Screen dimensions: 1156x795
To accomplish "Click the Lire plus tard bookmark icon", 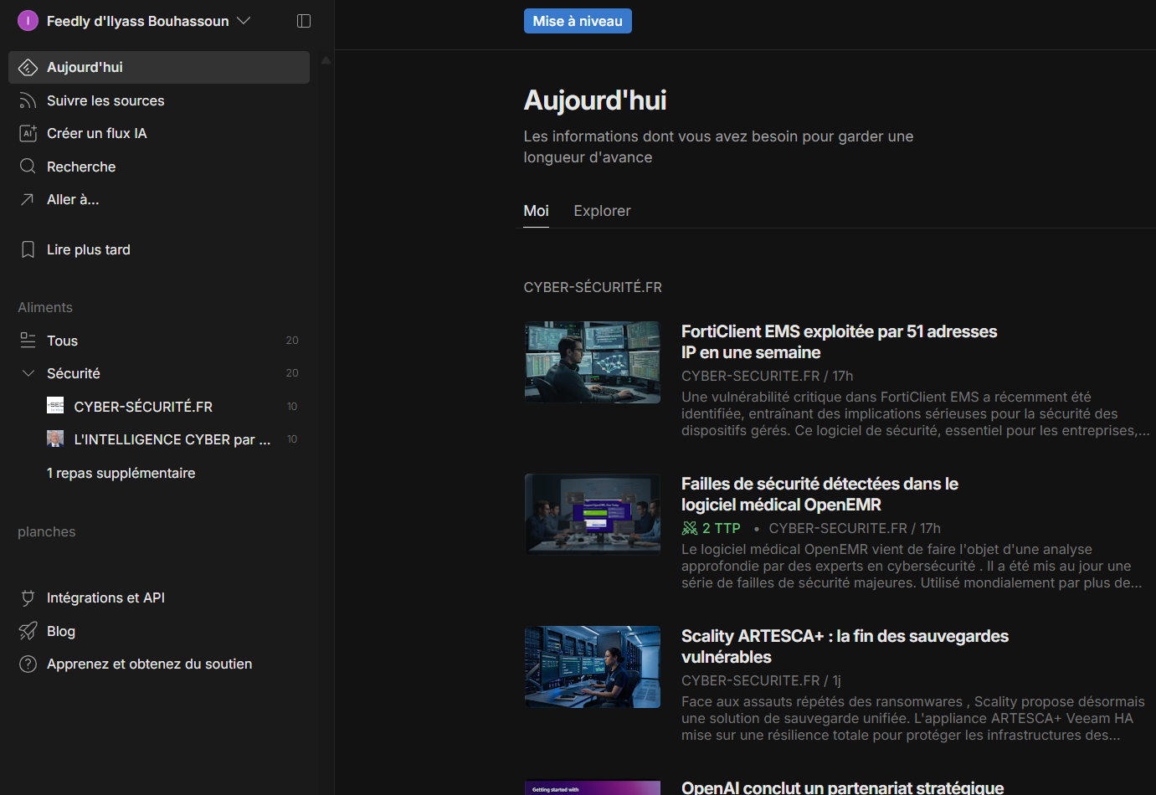I will pyautogui.click(x=28, y=249).
